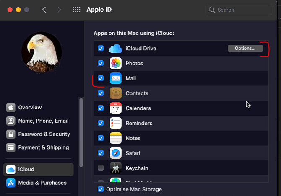Click the "Notes" row label
Image resolution: width=281 pixels, height=196 pixels.
pos(133,138)
